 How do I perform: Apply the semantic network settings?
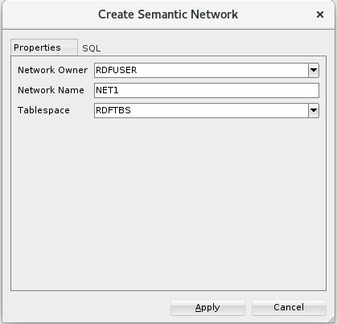point(208,307)
